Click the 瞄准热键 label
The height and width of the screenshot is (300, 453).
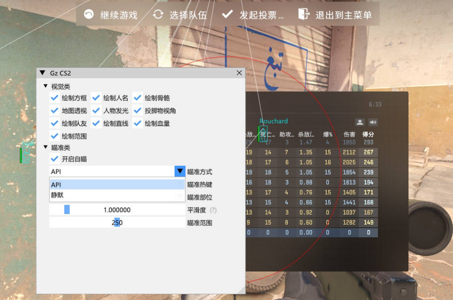pos(200,185)
